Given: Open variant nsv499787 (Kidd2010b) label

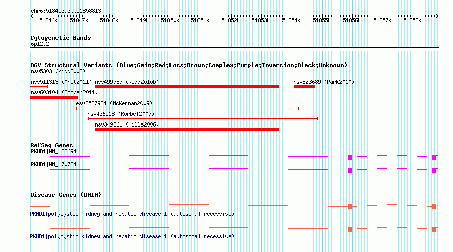Looking at the screenshot, I should tap(127, 82).
